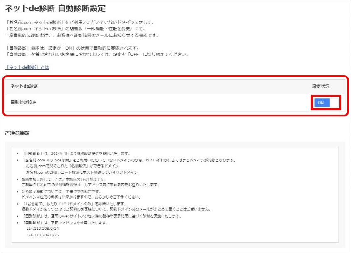
Task: Click the note about 「1お名前ID」あたり「1日1ドメインのみ」
Action: pos(74,204)
